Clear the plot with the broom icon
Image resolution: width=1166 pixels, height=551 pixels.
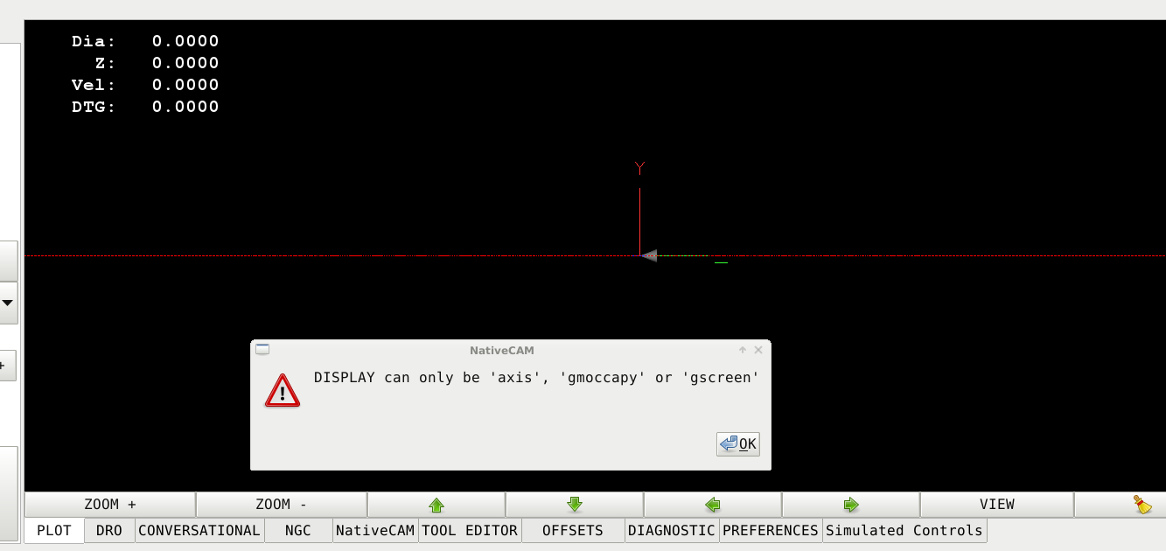click(1141, 505)
